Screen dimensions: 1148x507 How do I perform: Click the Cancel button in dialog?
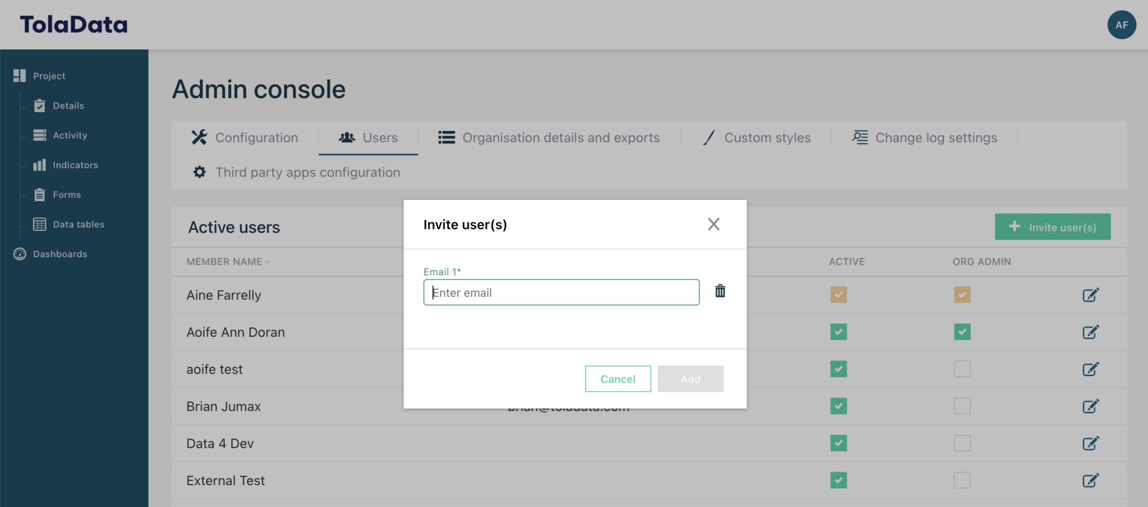point(618,379)
